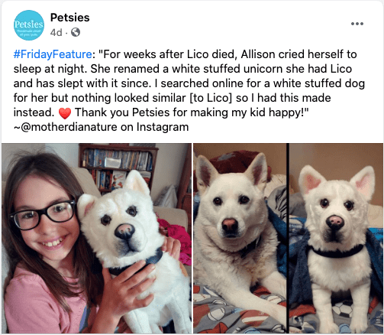The height and width of the screenshot is (335, 384).
Task: Click the real dog's nose in middle photo
Action: click(230, 225)
